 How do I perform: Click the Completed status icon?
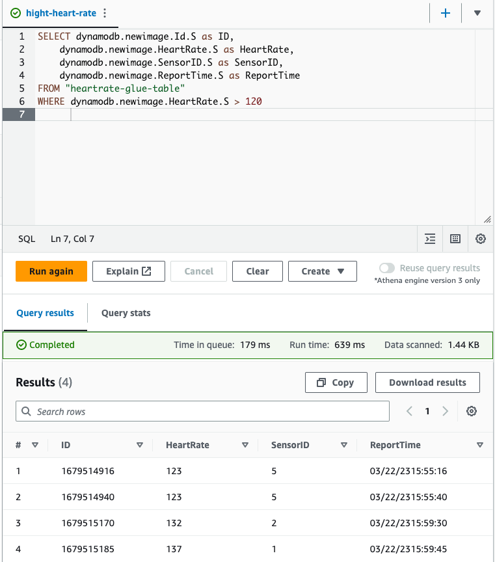tap(21, 345)
